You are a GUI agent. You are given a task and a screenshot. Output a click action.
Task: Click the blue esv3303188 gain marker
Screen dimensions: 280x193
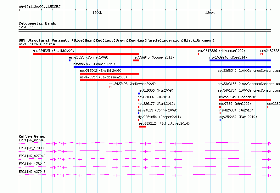[218, 87]
